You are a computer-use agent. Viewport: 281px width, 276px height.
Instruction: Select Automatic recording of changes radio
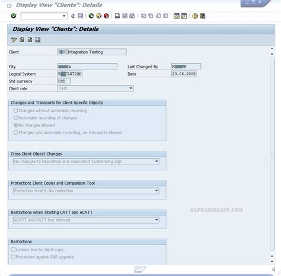15,118
